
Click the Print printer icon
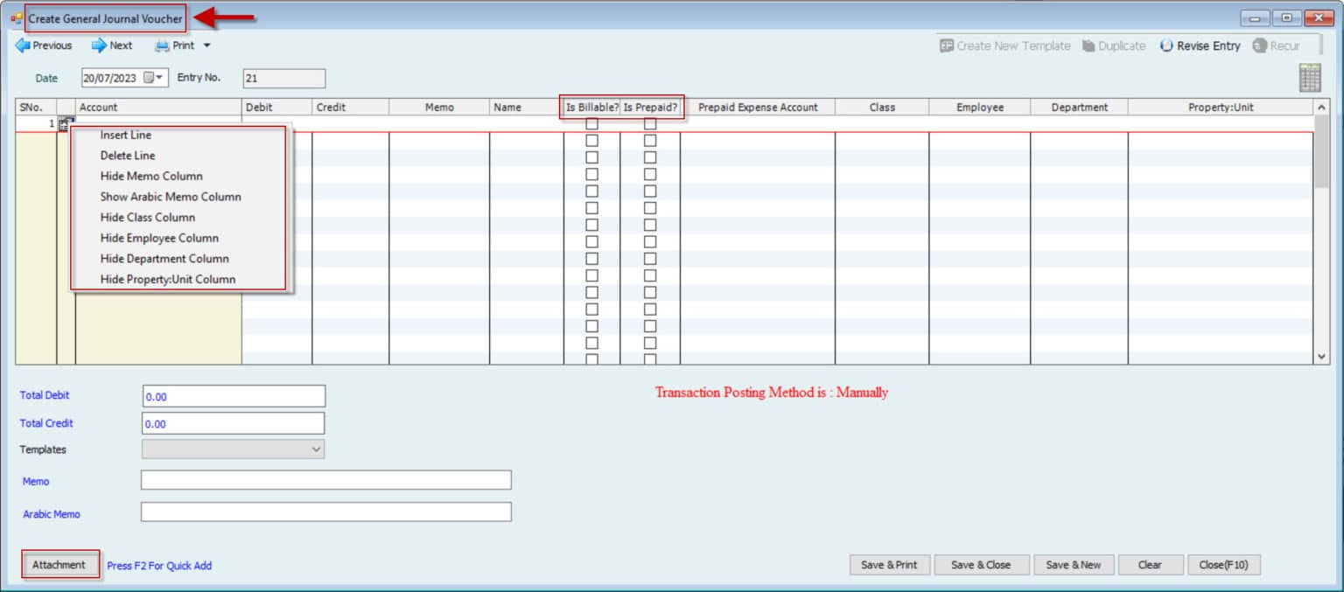163,45
